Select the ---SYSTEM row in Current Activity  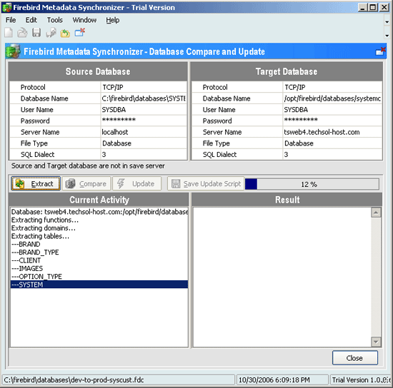coord(99,285)
